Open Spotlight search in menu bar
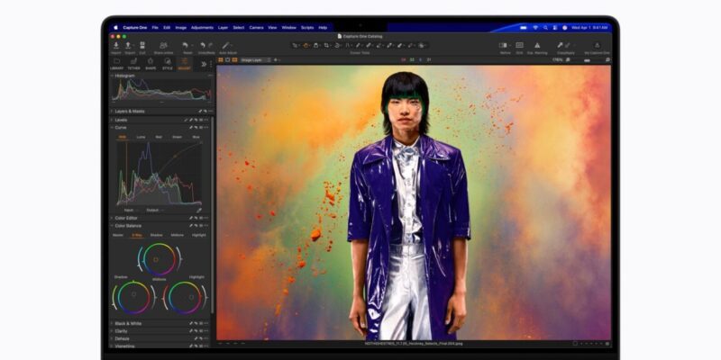Viewport: 721px width, 360px height. coord(545,28)
